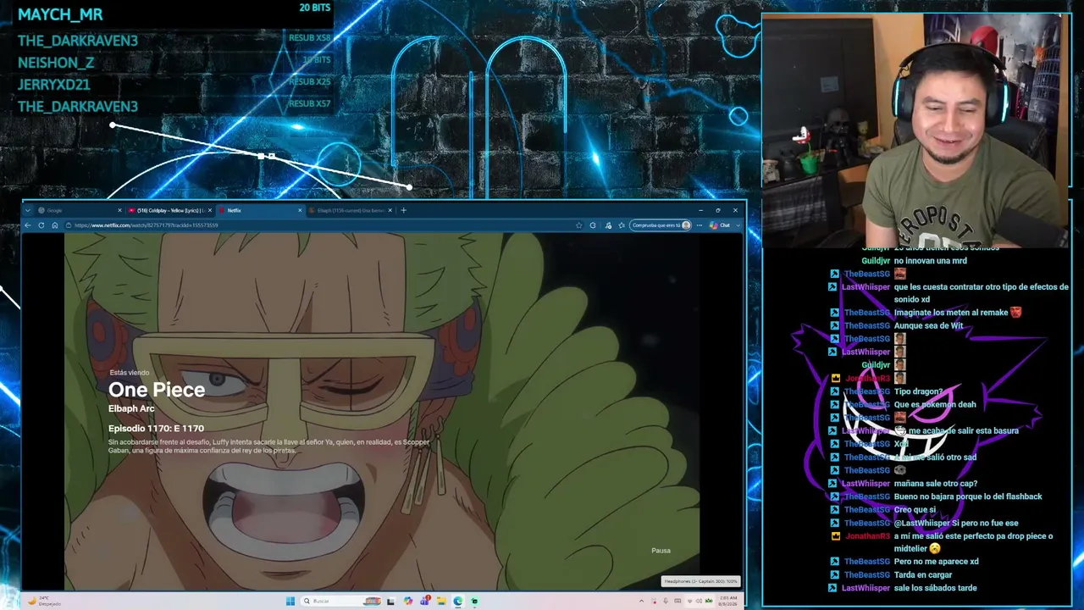Click the 'One Piece' title text
The width and height of the screenshot is (1084, 610).
pyautogui.click(x=157, y=390)
